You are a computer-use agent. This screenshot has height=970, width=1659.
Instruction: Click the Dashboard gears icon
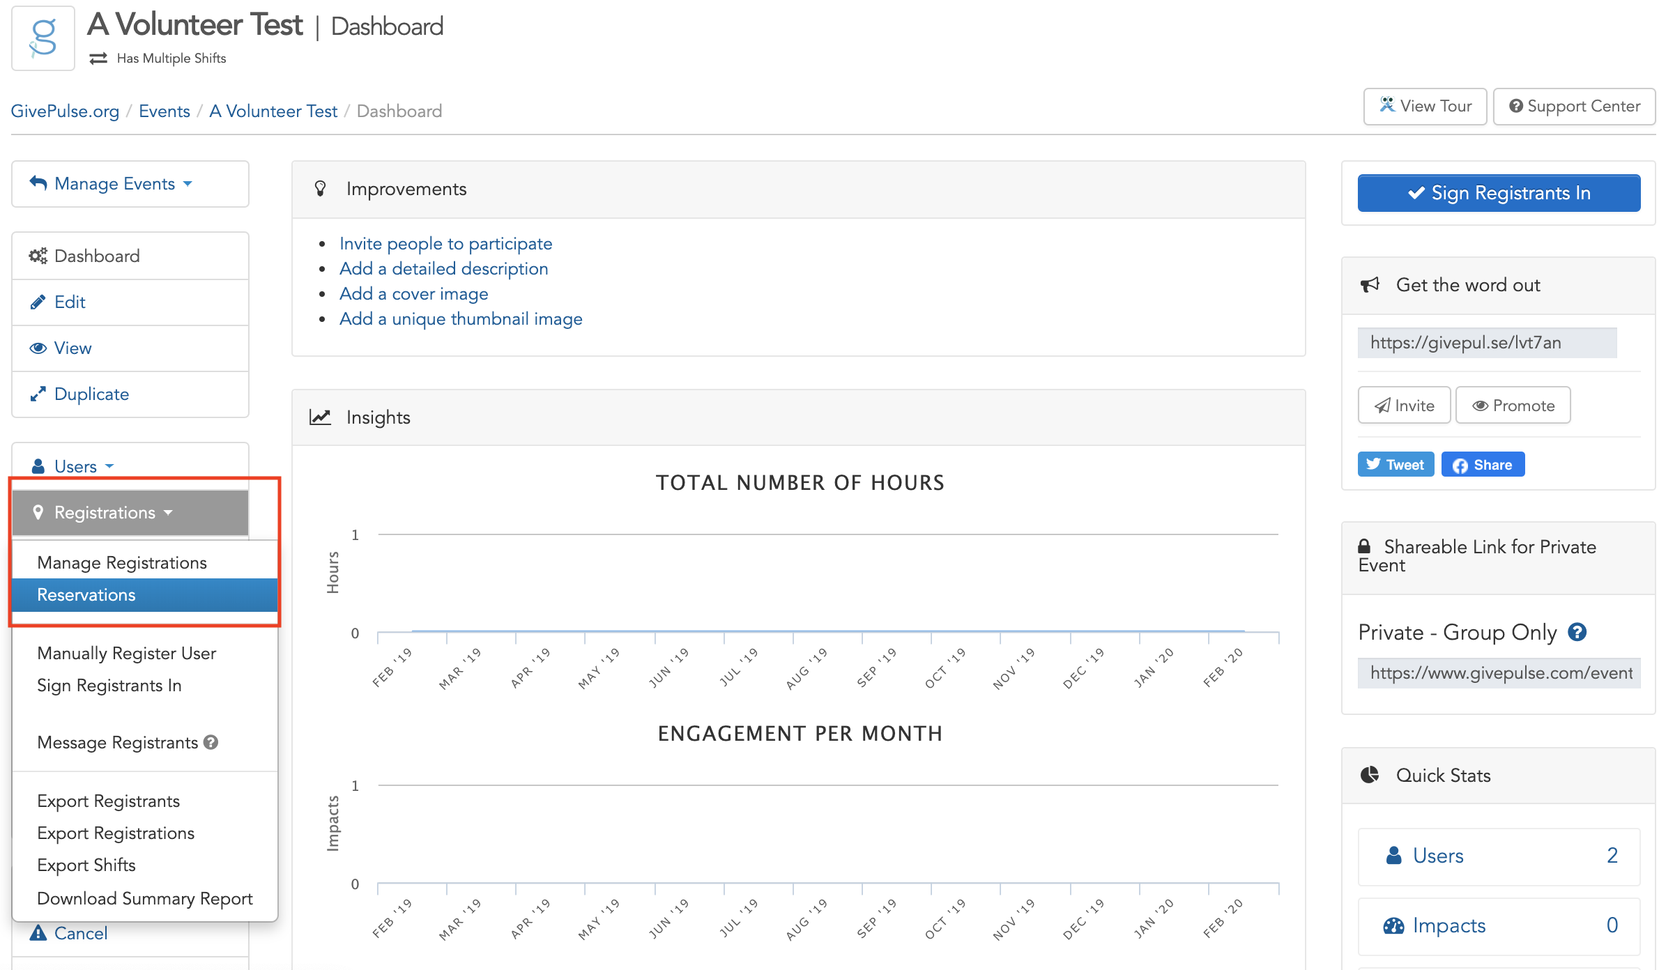pos(38,256)
